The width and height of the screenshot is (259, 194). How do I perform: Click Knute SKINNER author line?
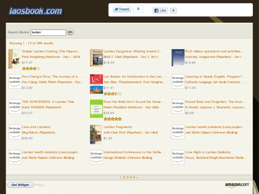[42, 107]
